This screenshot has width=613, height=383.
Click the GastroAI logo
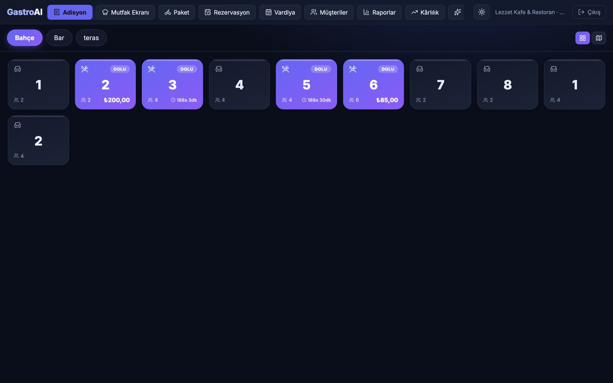[x=25, y=12]
